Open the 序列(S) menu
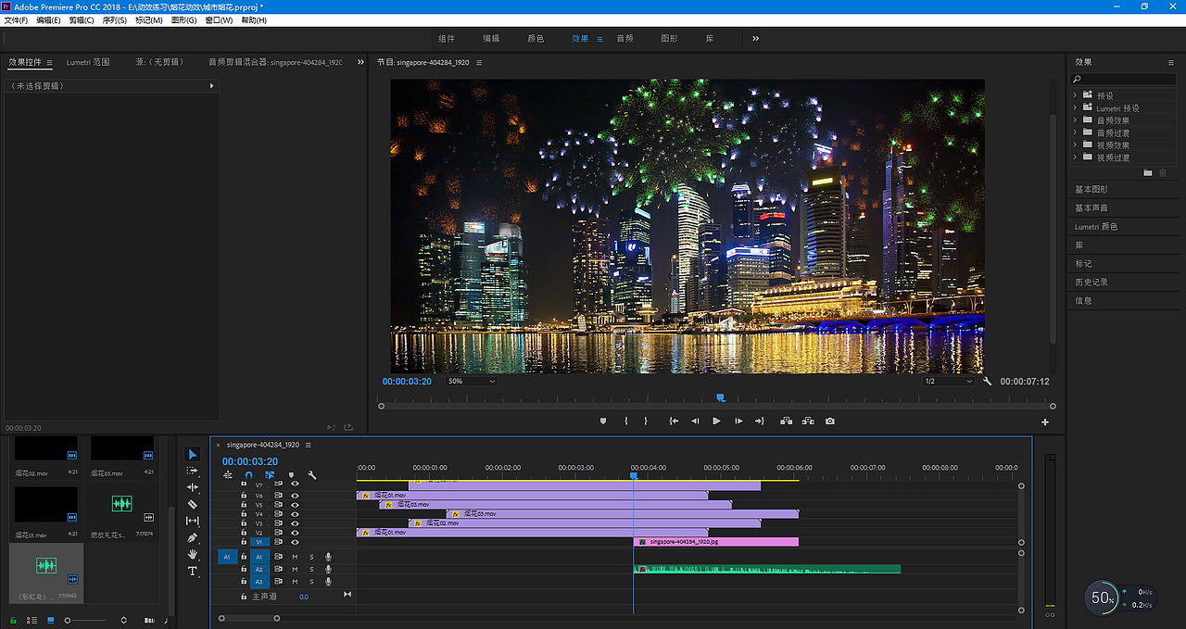The image size is (1186, 629). click(114, 19)
